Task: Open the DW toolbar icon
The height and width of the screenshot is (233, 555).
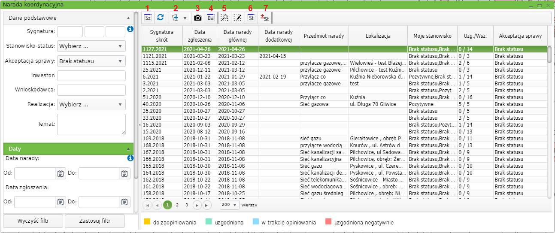Action: [210, 18]
